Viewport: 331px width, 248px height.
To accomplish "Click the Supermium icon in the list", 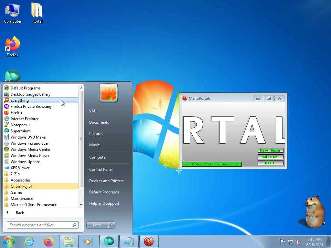I will pos(6,131).
